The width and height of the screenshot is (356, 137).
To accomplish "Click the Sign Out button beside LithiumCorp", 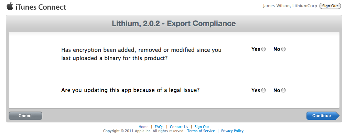I will tap(330, 6).
